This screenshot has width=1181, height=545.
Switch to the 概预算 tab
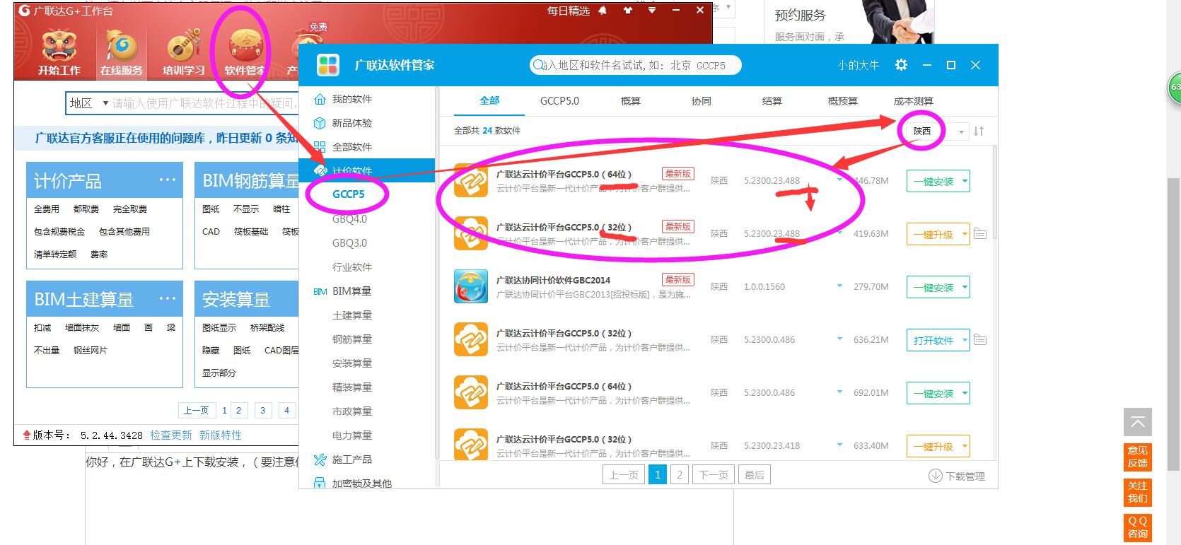click(x=843, y=101)
